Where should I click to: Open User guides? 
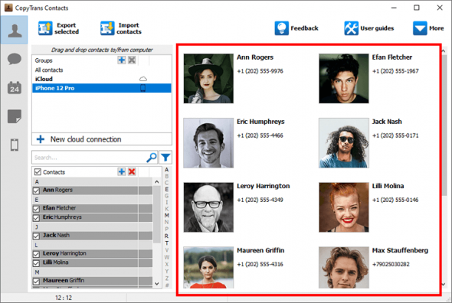(x=369, y=28)
